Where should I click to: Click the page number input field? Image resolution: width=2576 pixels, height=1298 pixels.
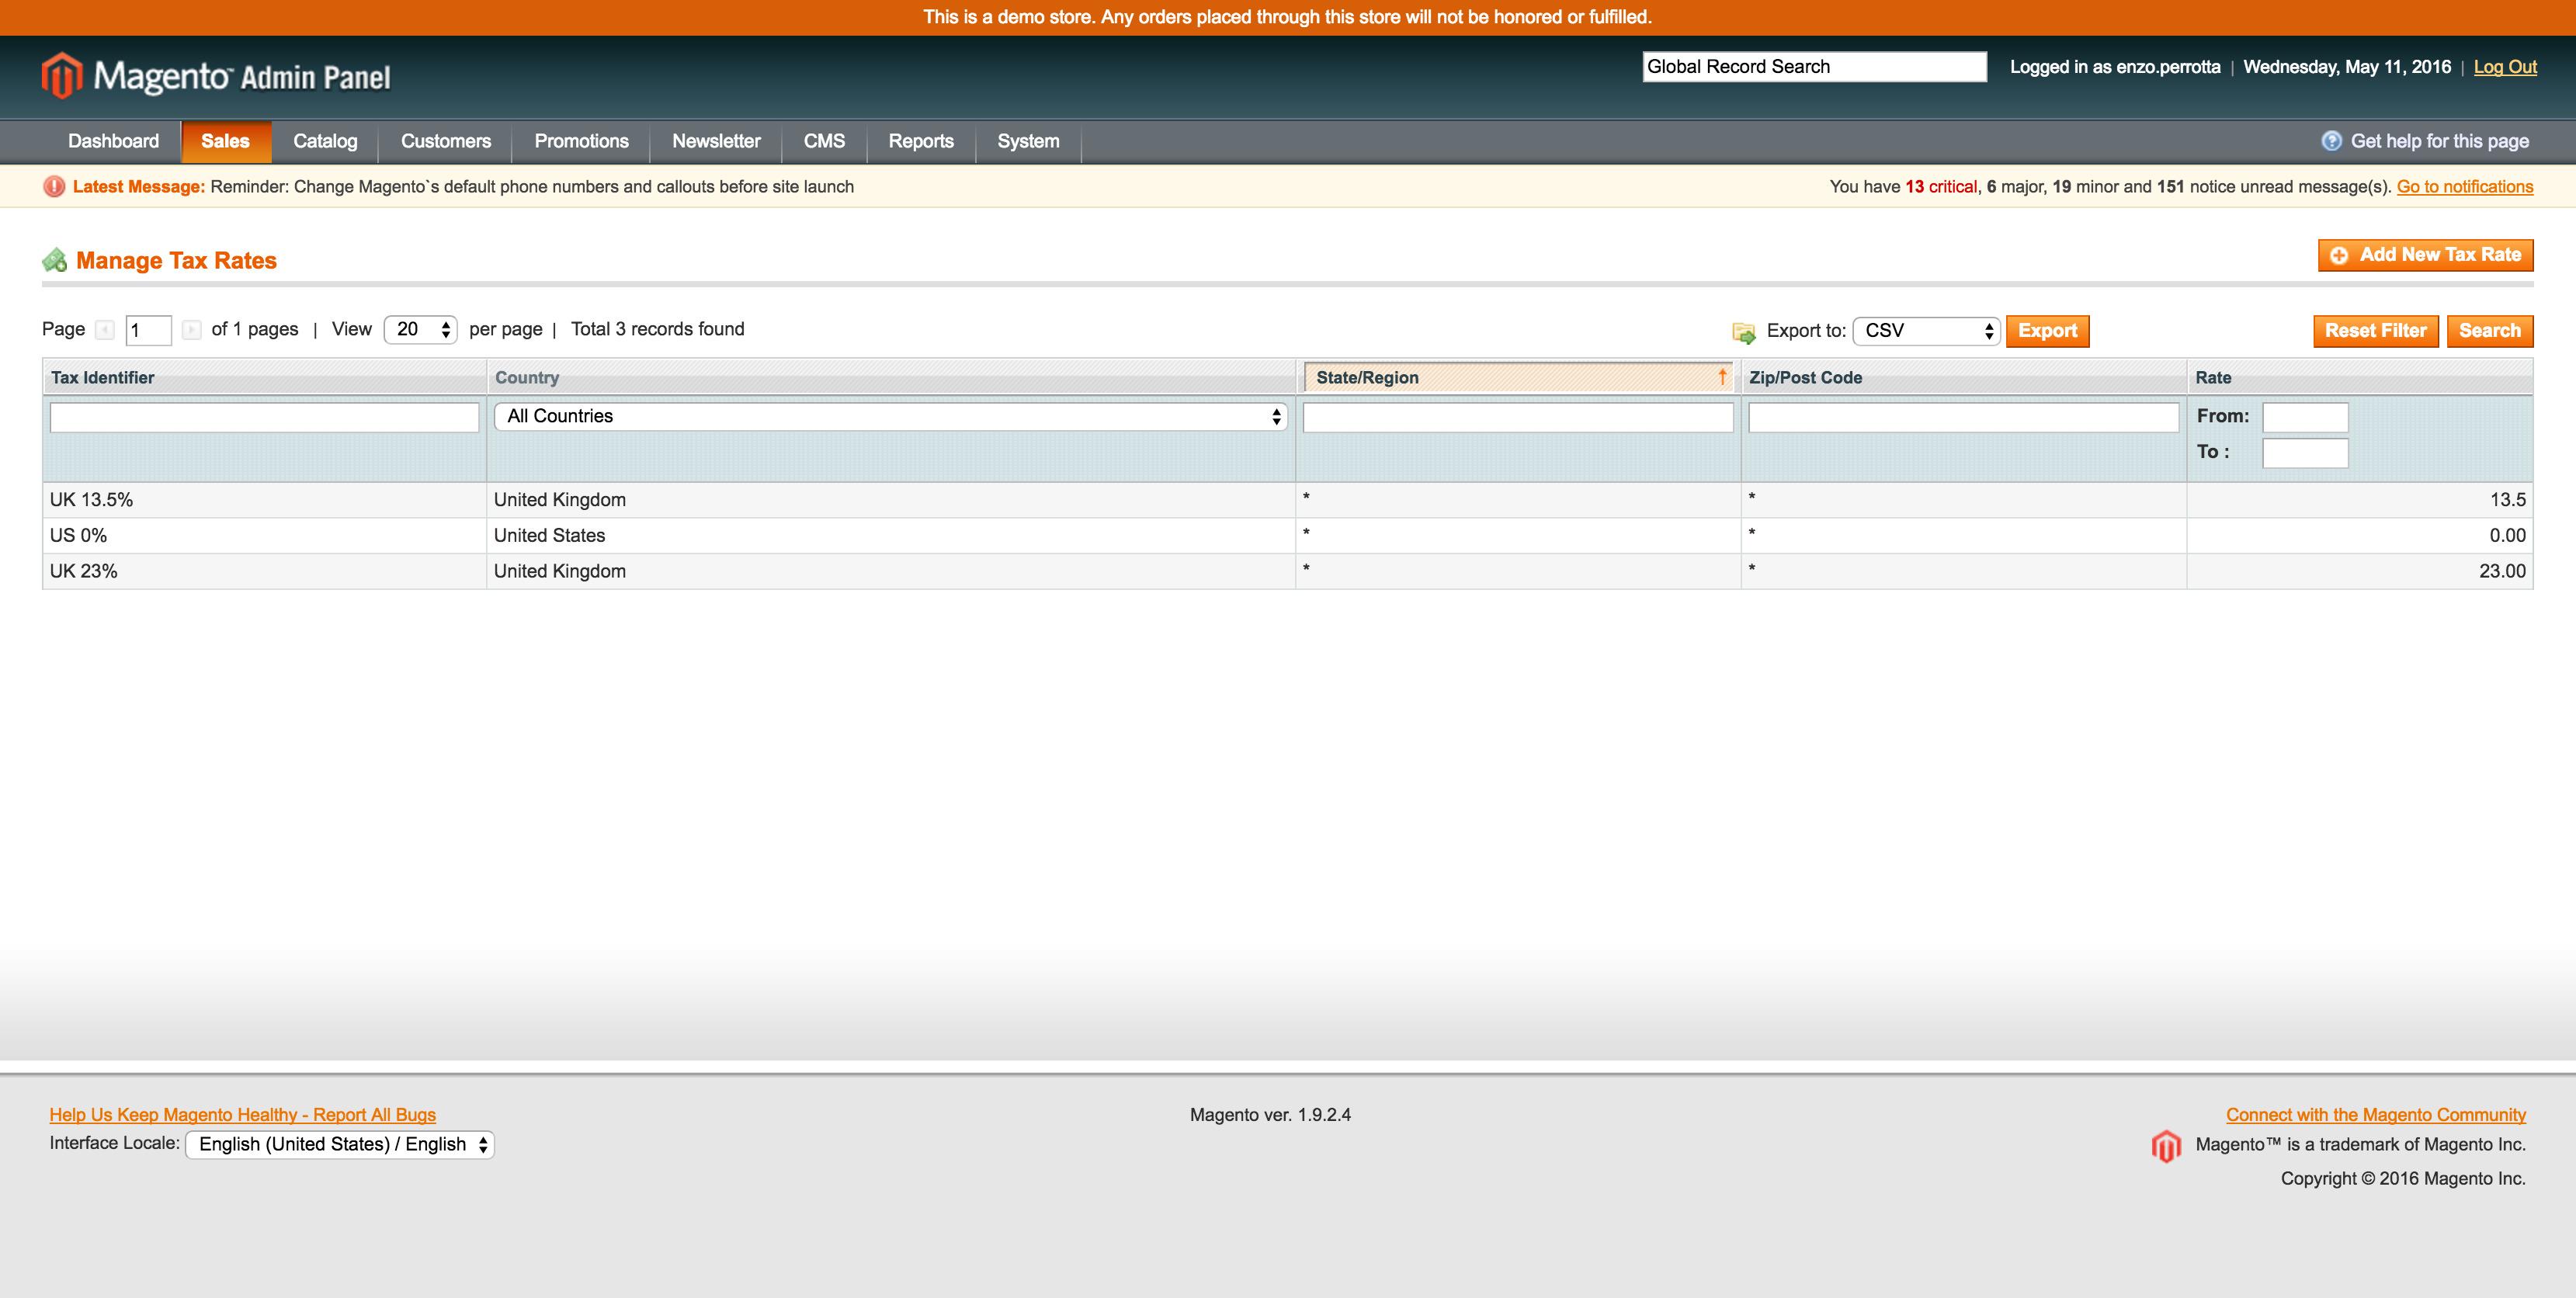tap(148, 329)
